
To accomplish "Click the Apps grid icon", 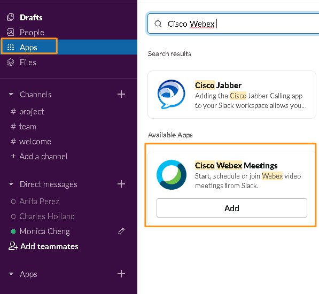I will coord(11,47).
